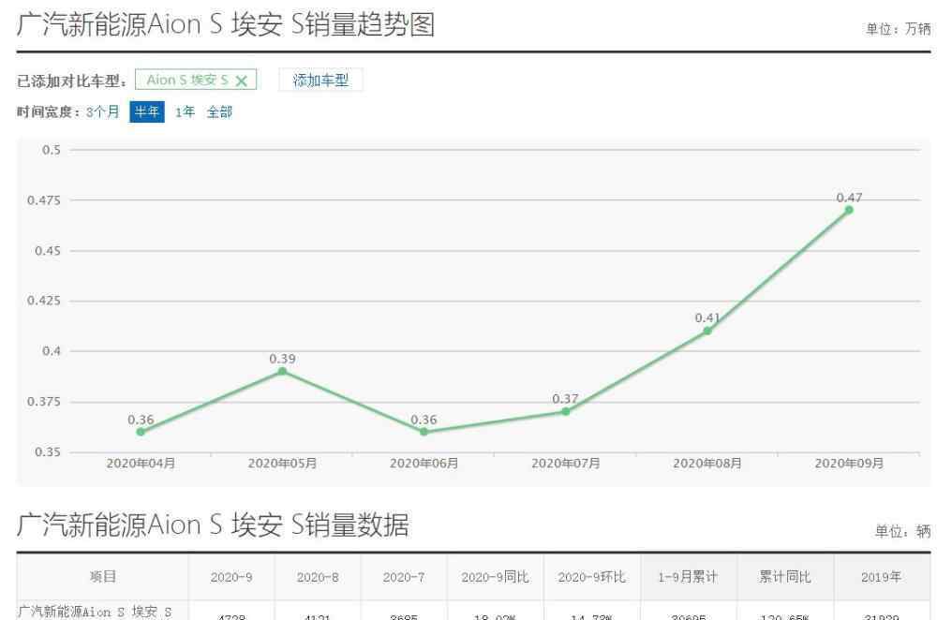Click the 添加车型 button
Screen dimensions: 937x620
[x=320, y=80]
